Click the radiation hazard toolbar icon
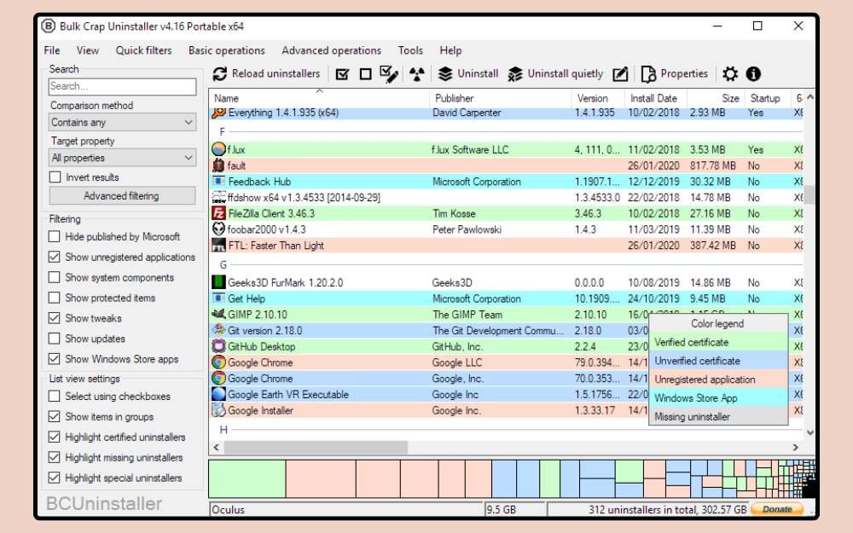The width and height of the screenshot is (853, 533). pos(416,74)
